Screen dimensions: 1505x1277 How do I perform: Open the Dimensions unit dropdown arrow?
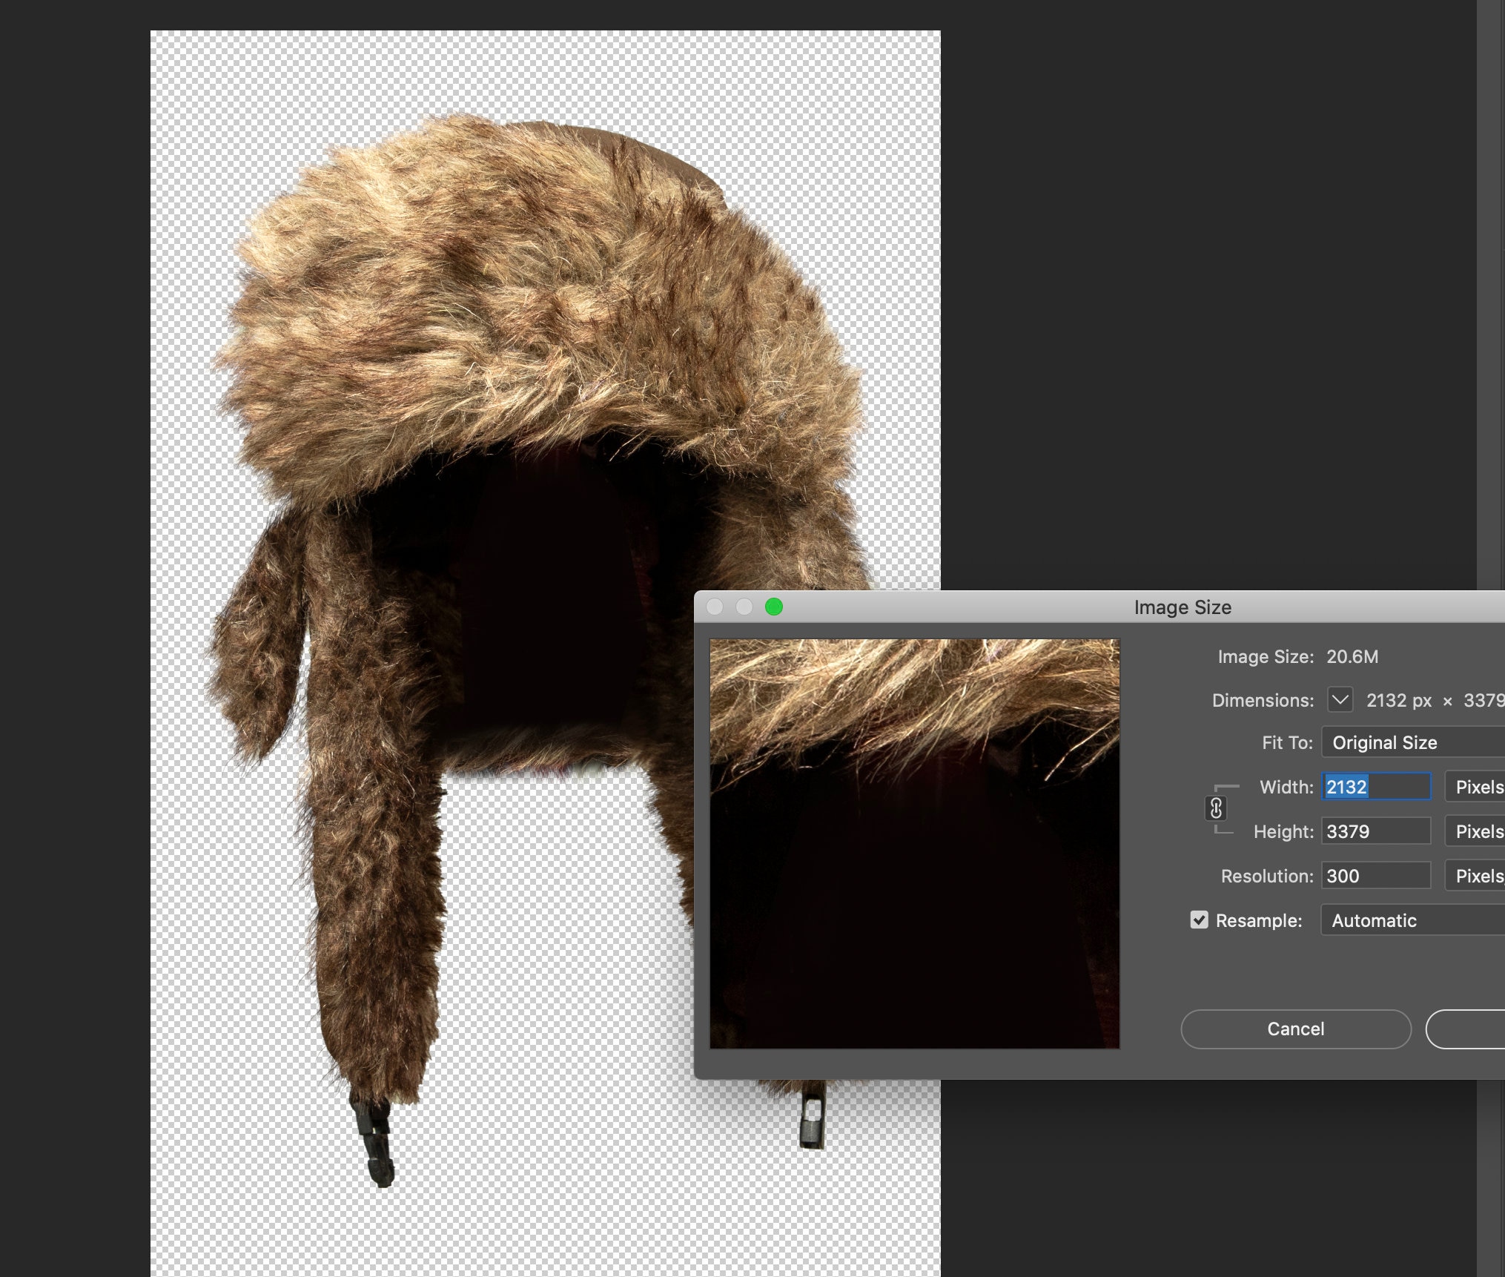pyautogui.click(x=1340, y=699)
